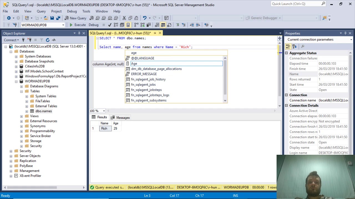This screenshot has height=199, width=355.
Task: Click the Copy icon in toolbar
Action: 130,18
